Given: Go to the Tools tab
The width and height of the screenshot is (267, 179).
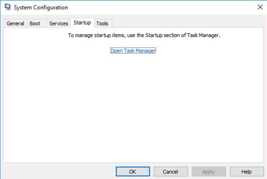Looking at the screenshot, I should click(102, 23).
